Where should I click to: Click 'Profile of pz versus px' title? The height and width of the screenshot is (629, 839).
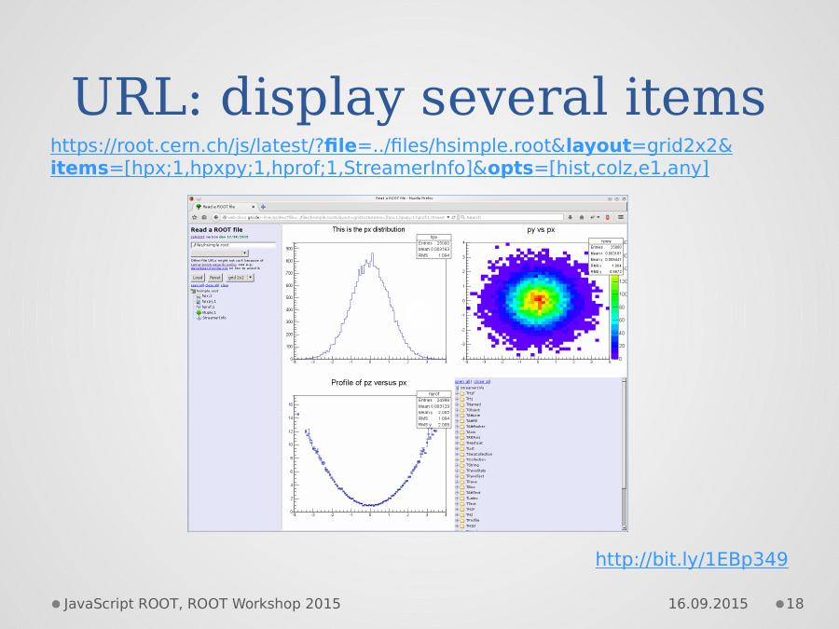pos(368,382)
